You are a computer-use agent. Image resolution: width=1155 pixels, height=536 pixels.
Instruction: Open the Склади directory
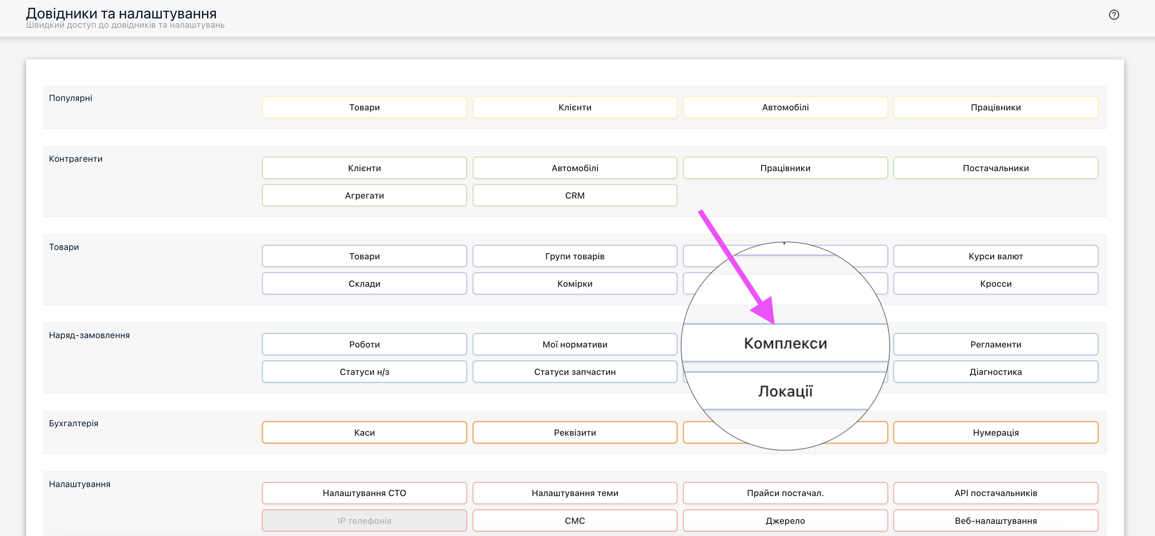[x=364, y=284]
